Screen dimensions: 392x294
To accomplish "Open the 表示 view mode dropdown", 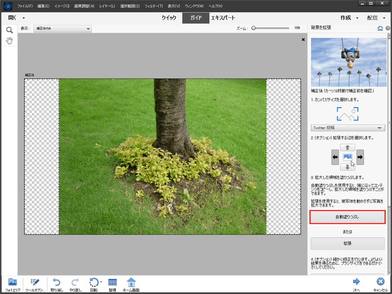I will pos(63,29).
